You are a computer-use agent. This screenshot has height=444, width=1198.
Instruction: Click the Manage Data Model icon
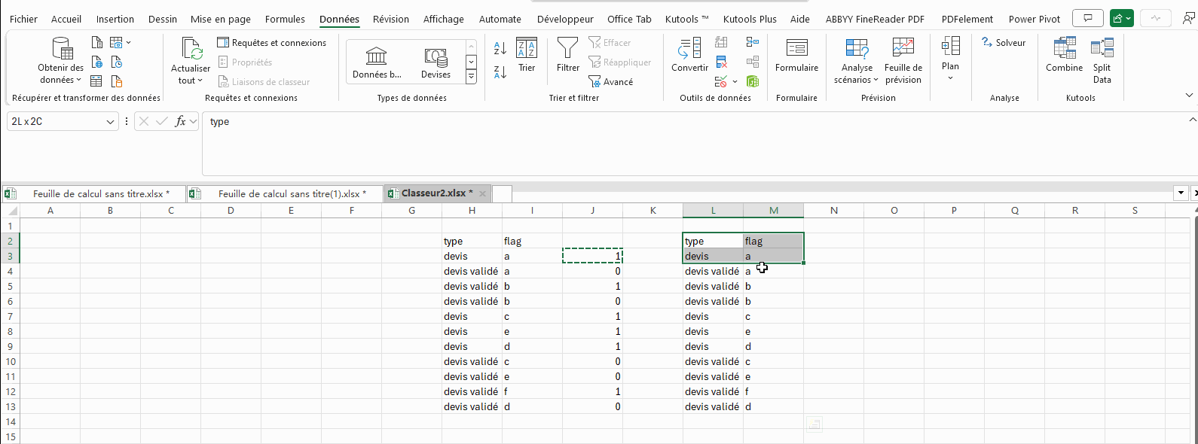[753, 81]
